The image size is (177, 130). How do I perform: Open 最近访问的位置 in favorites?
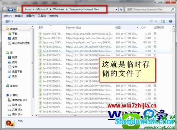[21, 43]
